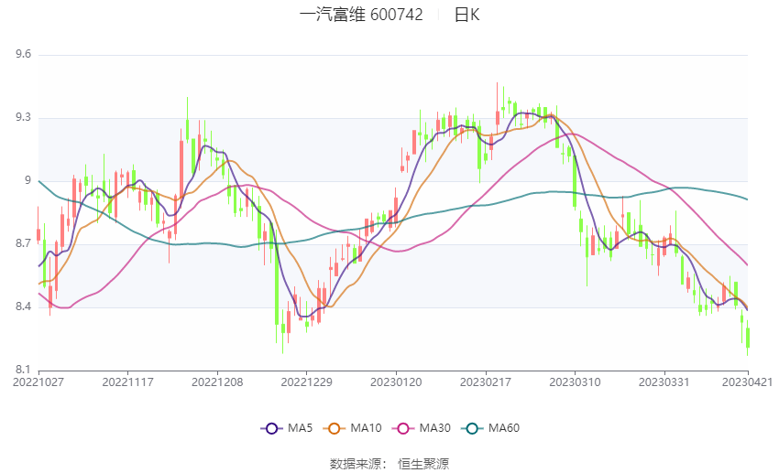Select the 日K label in title
Image resolution: width=779 pixels, height=473 pixels.
tap(466, 15)
